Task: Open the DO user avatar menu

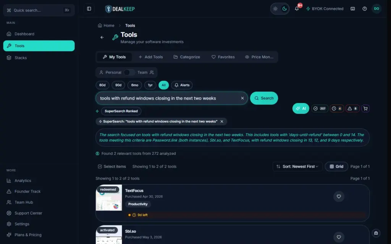Action: click(376, 9)
